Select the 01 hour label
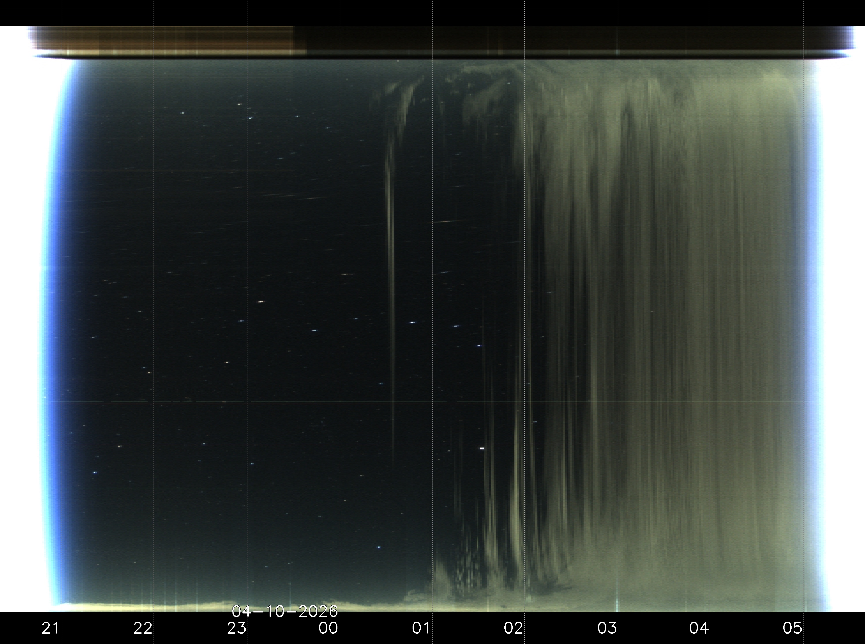Image resolution: width=865 pixels, height=644 pixels. [x=421, y=628]
